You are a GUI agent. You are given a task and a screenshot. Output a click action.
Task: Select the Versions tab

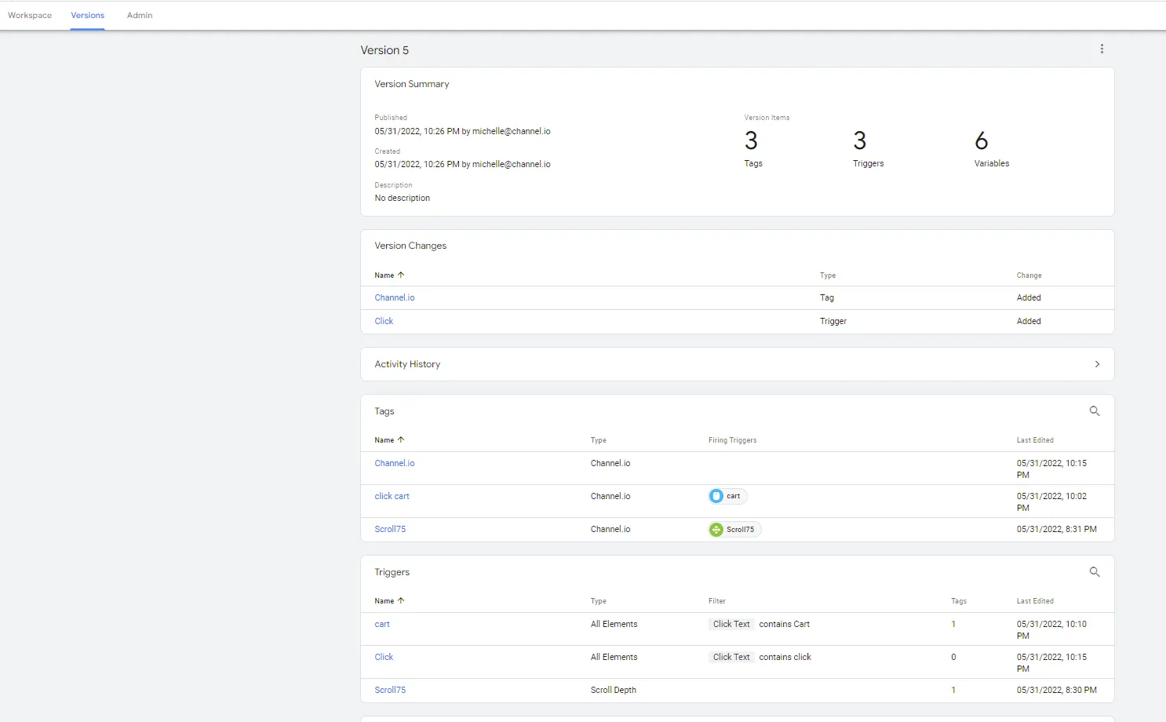[x=87, y=16]
